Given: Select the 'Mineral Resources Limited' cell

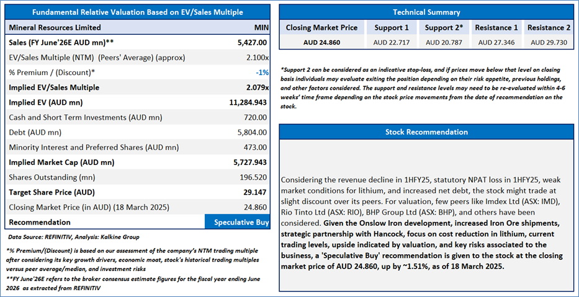Looking at the screenshot, I should pos(55,27).
